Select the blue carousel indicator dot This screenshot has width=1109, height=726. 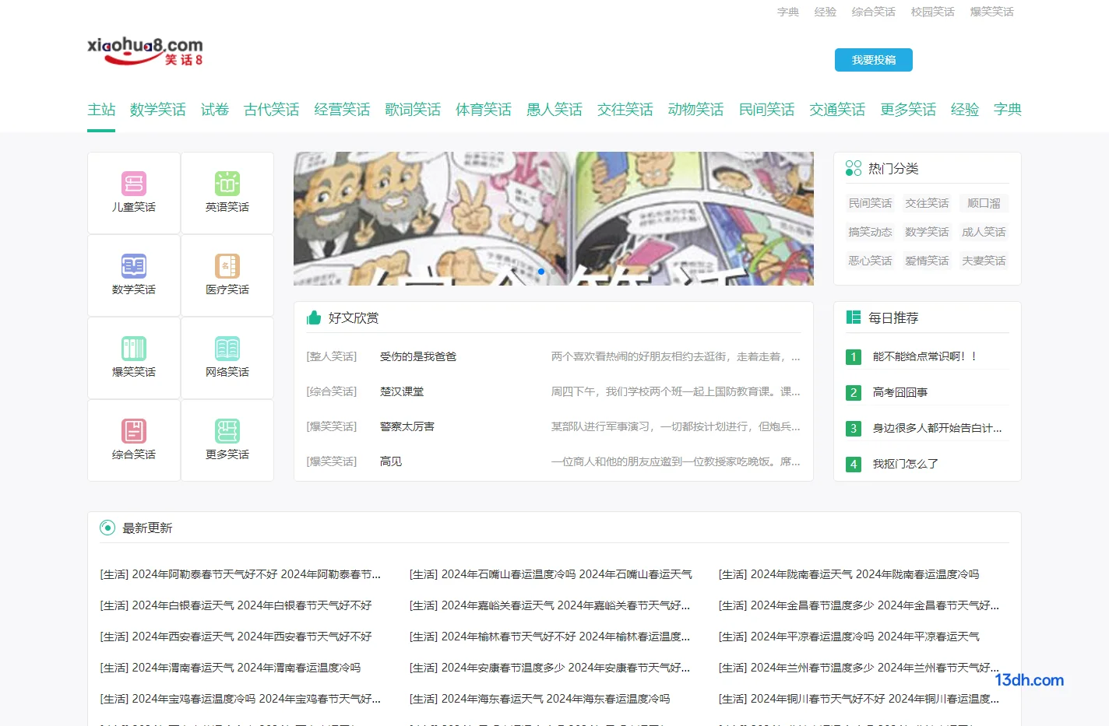541,272
